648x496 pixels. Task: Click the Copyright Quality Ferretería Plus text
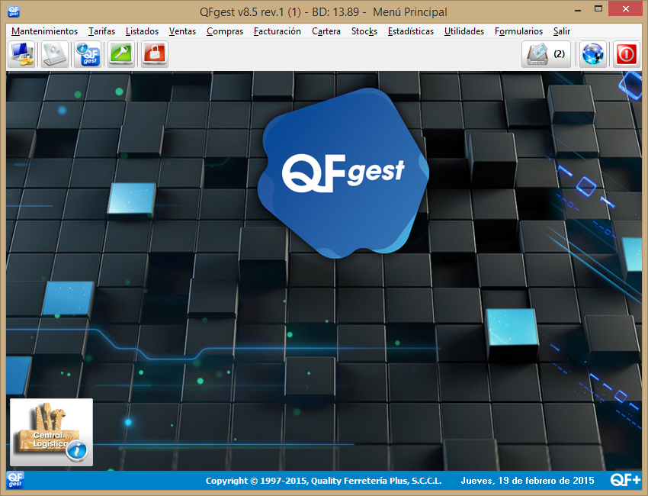323,481
